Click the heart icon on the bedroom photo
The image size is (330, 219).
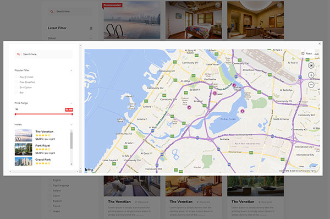pos(218,6)
